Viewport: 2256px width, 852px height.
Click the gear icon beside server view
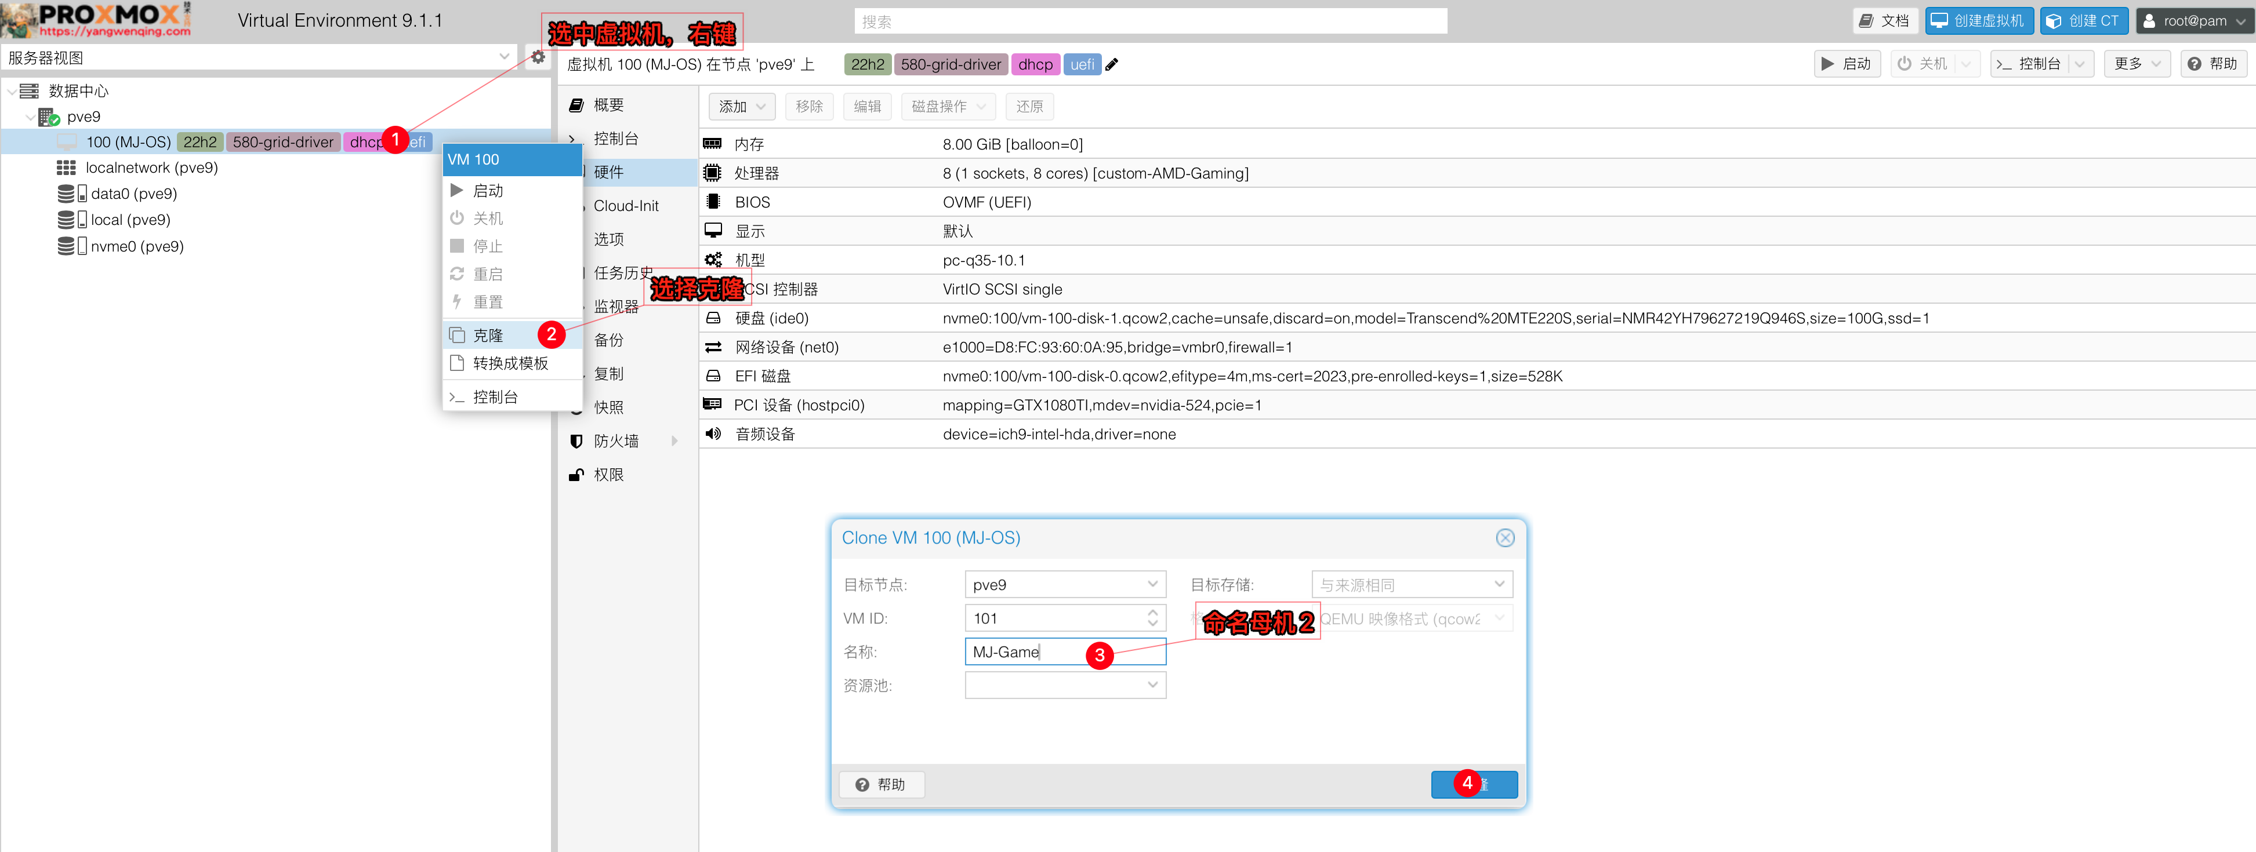pos(538,58)
